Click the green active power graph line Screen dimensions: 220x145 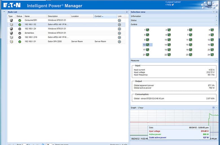click(214, 115)
